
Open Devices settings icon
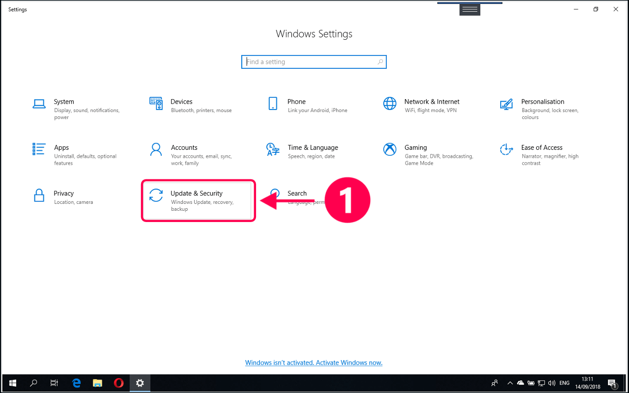(156, 104)
